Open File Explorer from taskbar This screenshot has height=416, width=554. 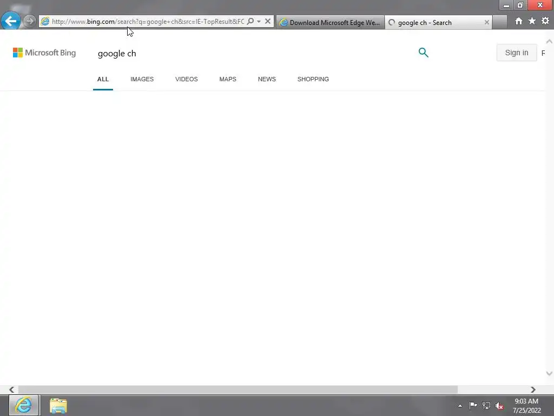58,405
